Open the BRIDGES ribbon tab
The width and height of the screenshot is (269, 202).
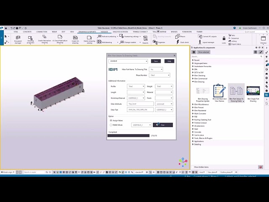click(x=174, y=32)
